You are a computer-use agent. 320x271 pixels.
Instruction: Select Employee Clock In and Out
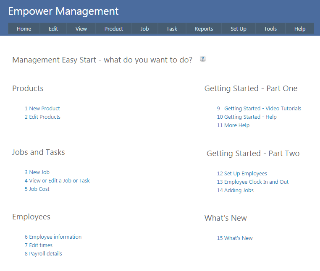point(253,182)
